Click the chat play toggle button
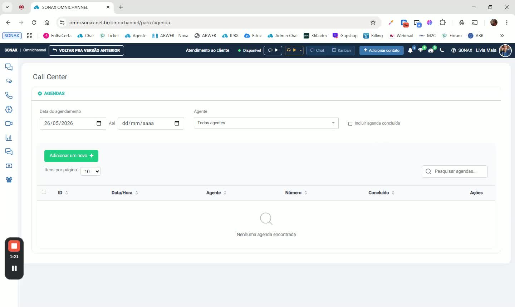This screenshot has width=515, height=307. click(273, 50)
